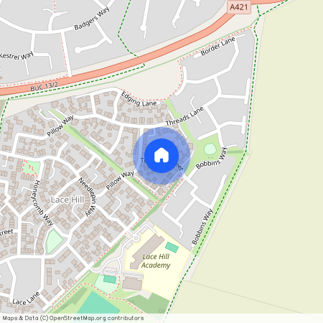Click the Border Lane street label
The height and width of the screenshot is (323, 323).
coord(218,46)
